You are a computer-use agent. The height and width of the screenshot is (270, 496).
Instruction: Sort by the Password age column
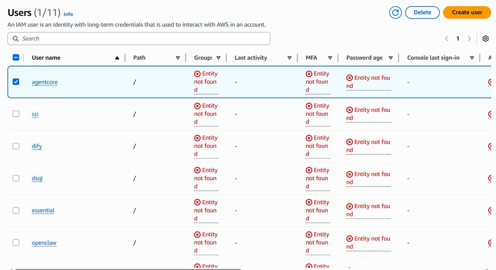[x=391, y=58]
